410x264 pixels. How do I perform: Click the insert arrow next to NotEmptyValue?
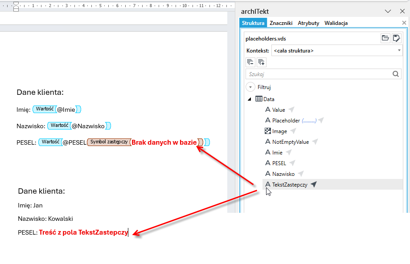(x=315, y=142)
